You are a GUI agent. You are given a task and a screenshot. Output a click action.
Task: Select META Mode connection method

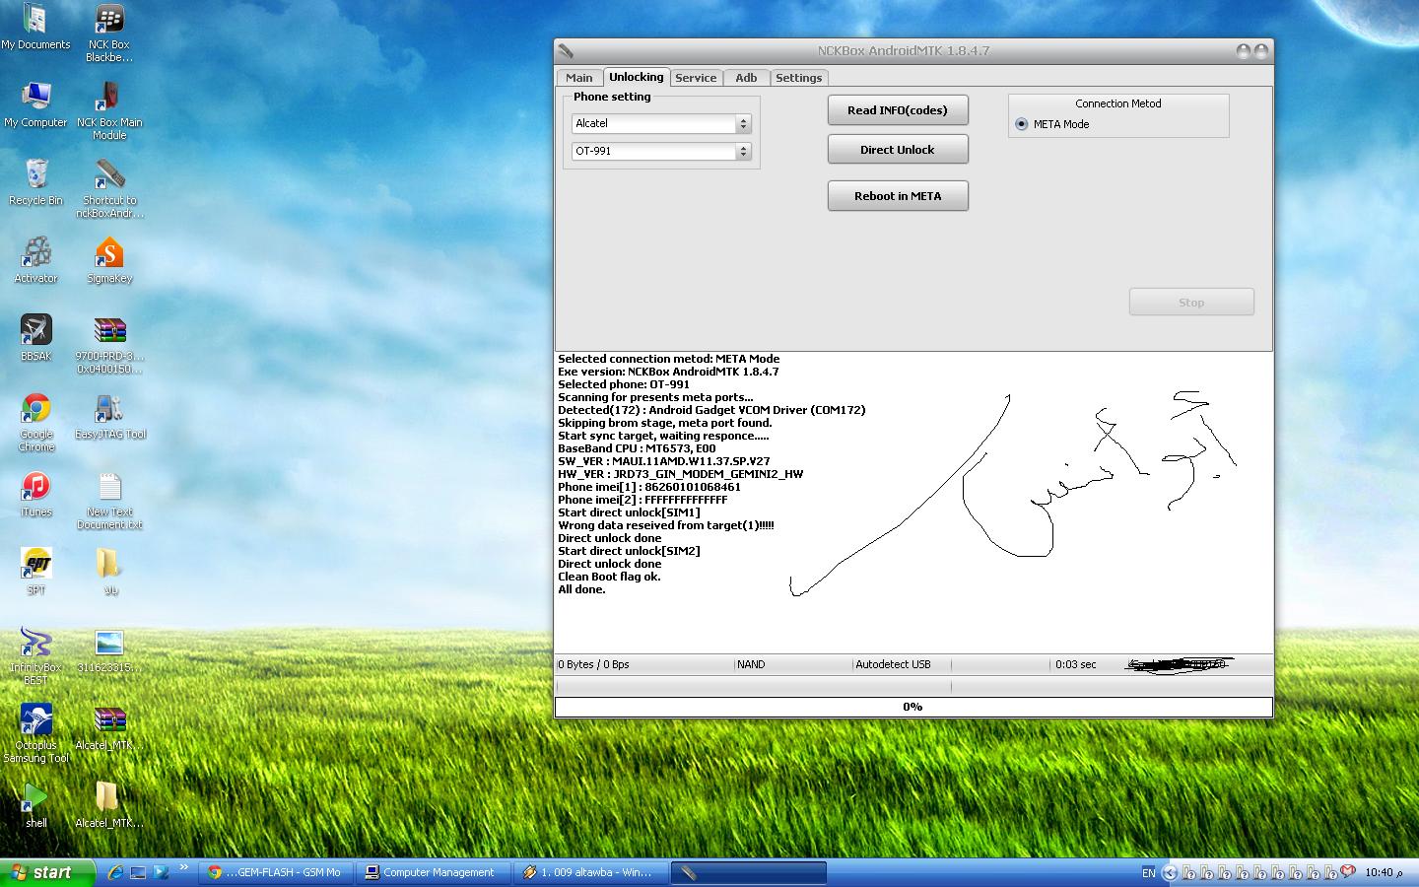1022,124
